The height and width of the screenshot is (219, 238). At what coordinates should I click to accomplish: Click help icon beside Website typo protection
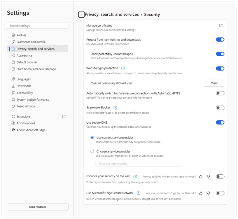click(x=123, y=69)
